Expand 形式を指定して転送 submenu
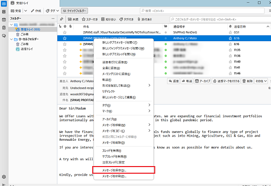Viewport: 271px width, 186px height. 124,86
